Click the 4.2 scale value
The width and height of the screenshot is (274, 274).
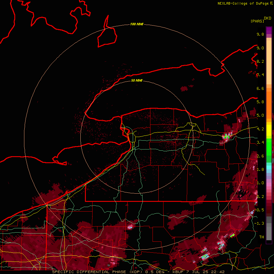(260, 129)
